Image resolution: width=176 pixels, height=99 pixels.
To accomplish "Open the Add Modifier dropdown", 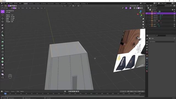I will click(162, 42).
